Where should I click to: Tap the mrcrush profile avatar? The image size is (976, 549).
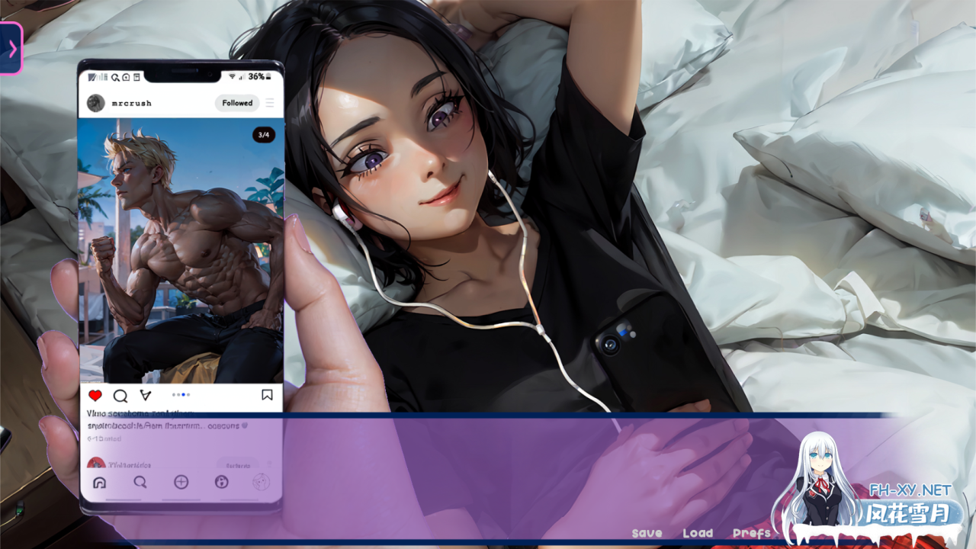95,103
